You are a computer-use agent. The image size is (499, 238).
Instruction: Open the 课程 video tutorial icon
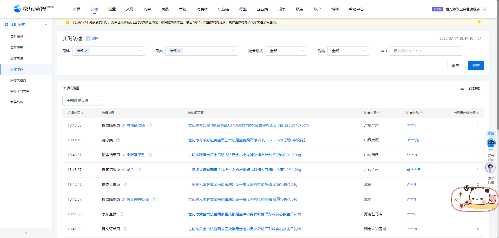point(88,39)
